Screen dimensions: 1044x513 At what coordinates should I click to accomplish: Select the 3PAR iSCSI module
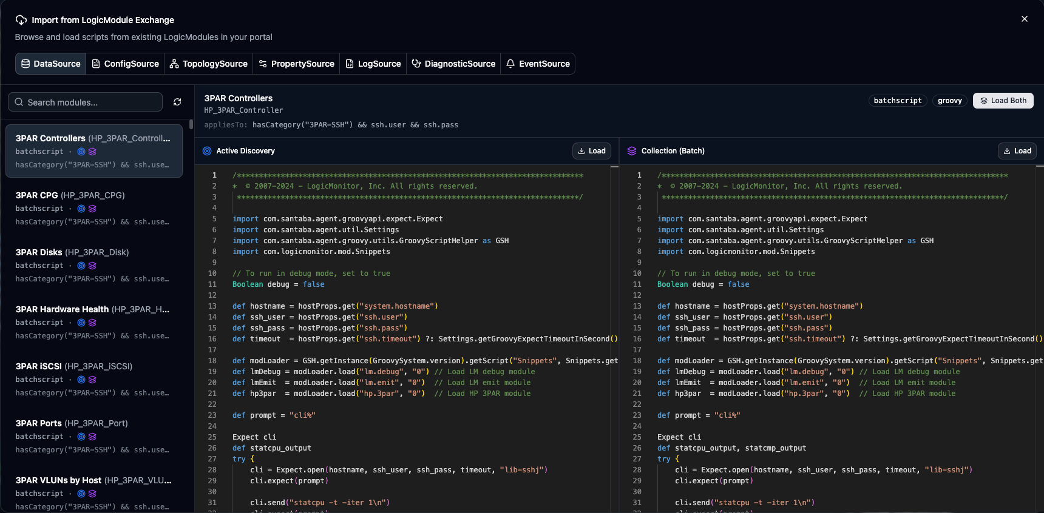(x=94, y=379)
